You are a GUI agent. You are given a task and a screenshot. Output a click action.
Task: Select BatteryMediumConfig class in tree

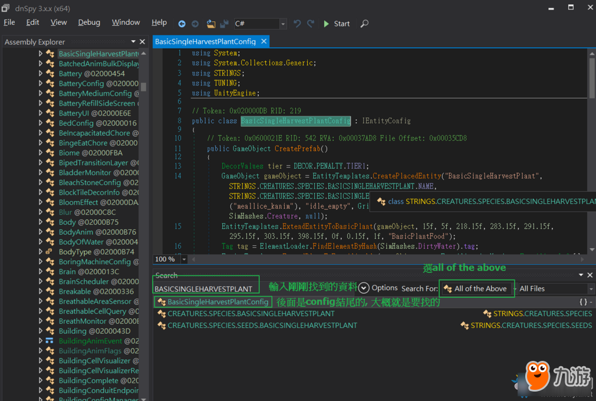pos(98,93)
